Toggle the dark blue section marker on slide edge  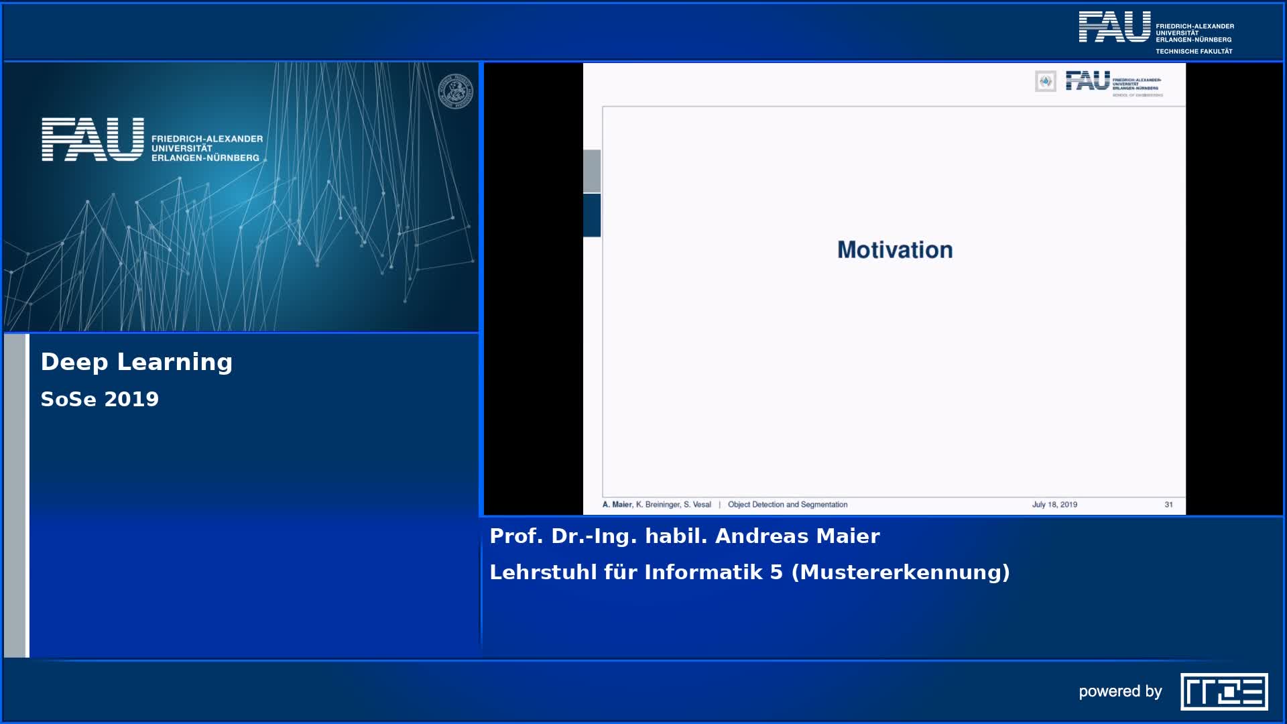tap(593, 216)
